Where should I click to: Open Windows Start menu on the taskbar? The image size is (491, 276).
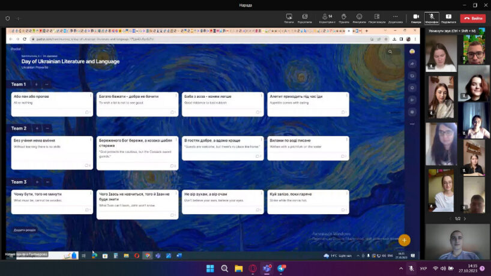point(210,268)
